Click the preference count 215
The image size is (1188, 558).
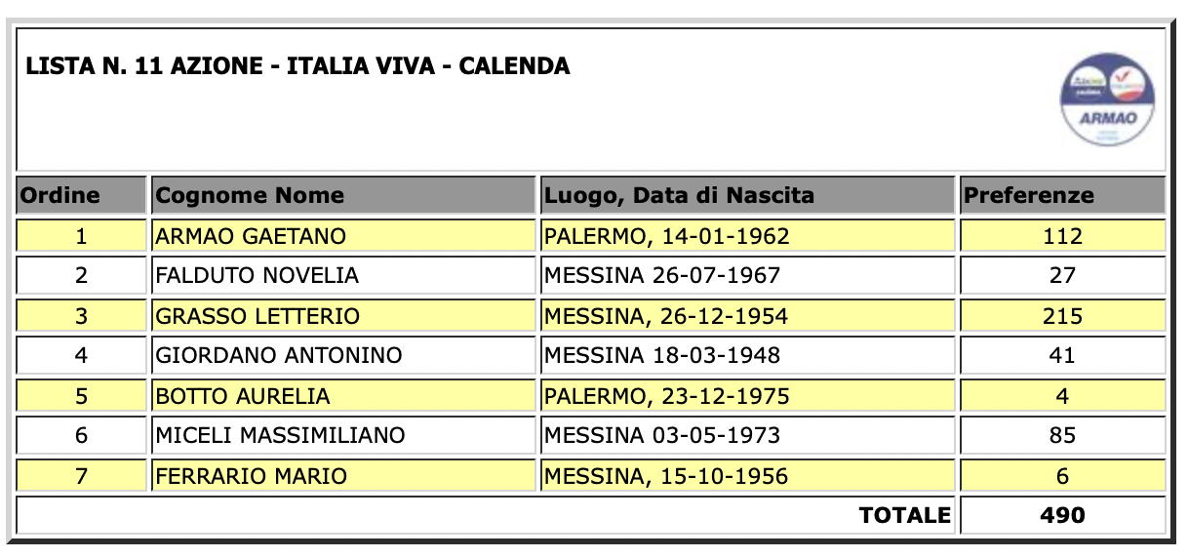[x=1062, y=316]
